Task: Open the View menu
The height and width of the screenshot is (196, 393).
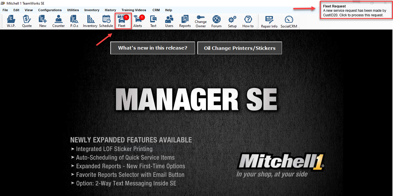Action: [29, 10]
